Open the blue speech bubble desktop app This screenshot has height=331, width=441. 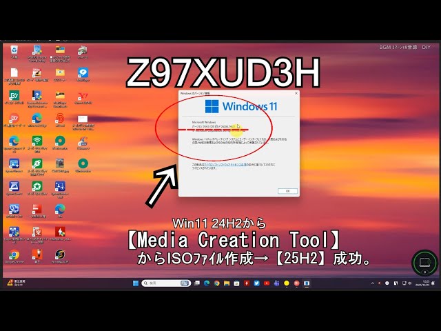pyautogui.click(x=83, y=74)
